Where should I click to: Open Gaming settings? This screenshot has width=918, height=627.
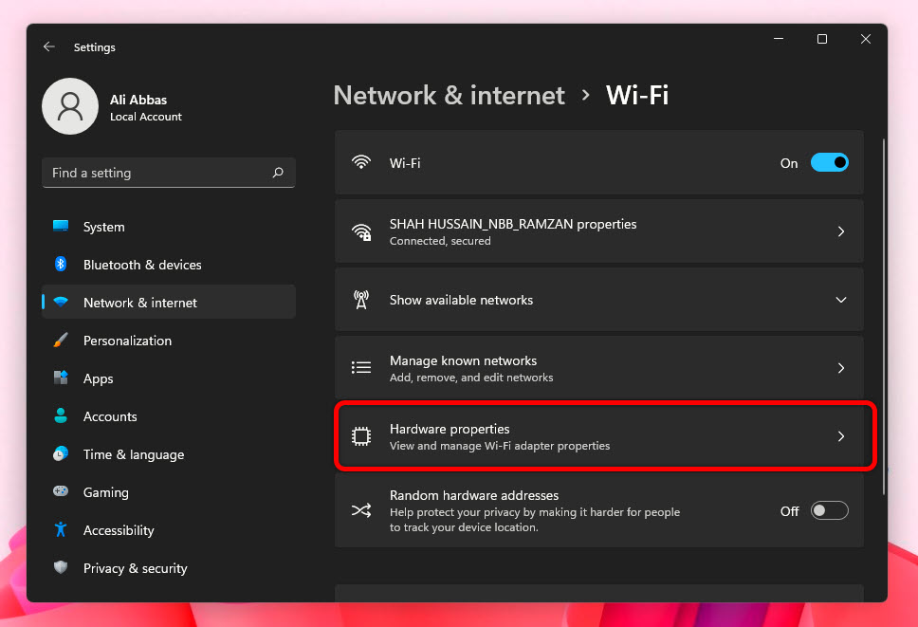point(169,491)
